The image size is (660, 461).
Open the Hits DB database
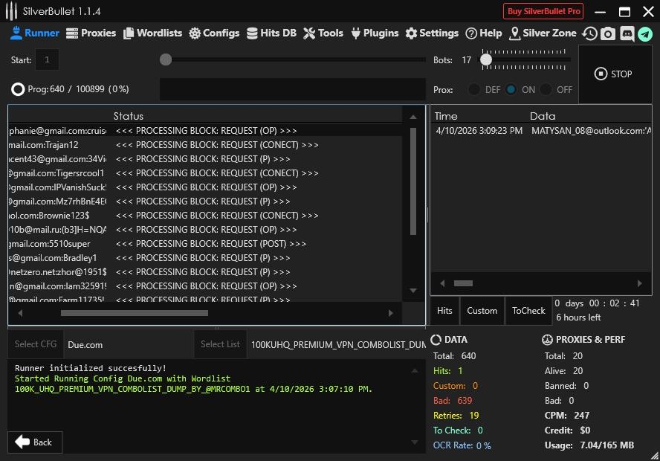pos(272,33)
